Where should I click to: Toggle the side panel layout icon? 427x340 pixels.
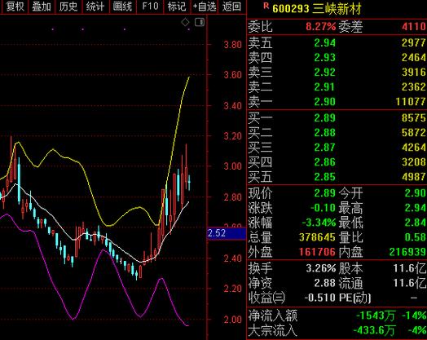[200, 22]
